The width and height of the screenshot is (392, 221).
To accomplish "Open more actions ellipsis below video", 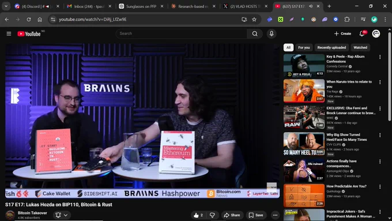I will pyautogui.click(x=275, y=215).
